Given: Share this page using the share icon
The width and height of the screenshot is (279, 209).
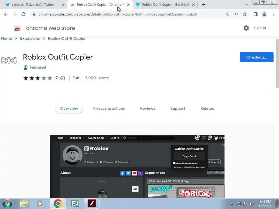Looking at the screenshot, I should [x=236, y=14].
